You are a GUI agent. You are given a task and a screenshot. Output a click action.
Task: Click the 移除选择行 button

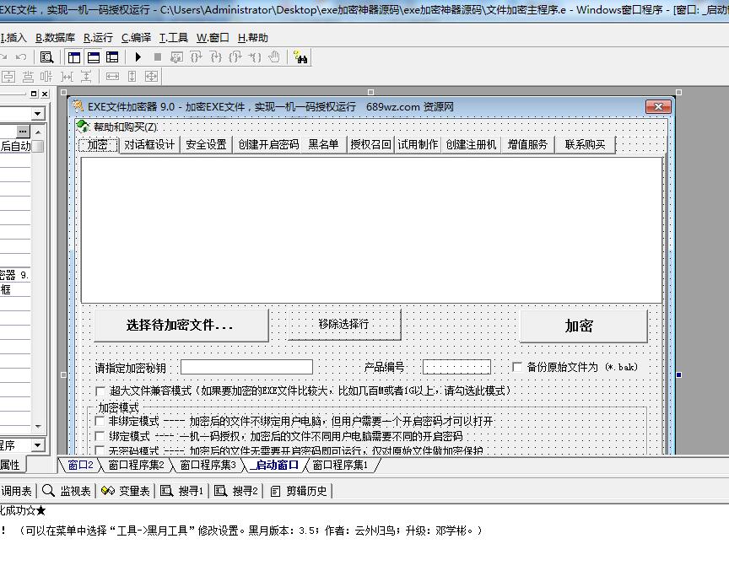[344, 324]
